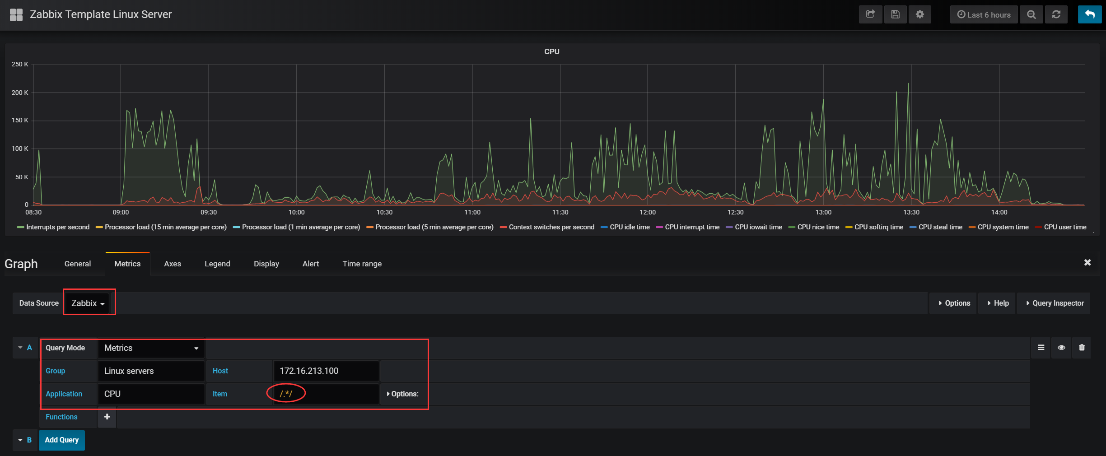Click the Interrupts per second legend color
Screen dimensions: 1106x456
(x=20, y=228)
